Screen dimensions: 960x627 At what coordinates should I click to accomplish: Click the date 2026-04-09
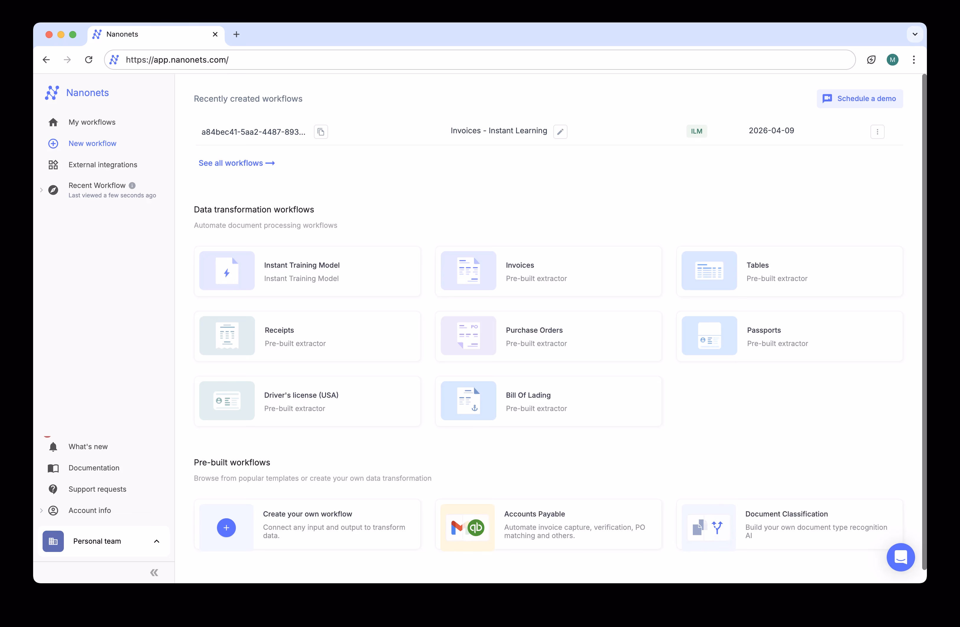point(771,131)
